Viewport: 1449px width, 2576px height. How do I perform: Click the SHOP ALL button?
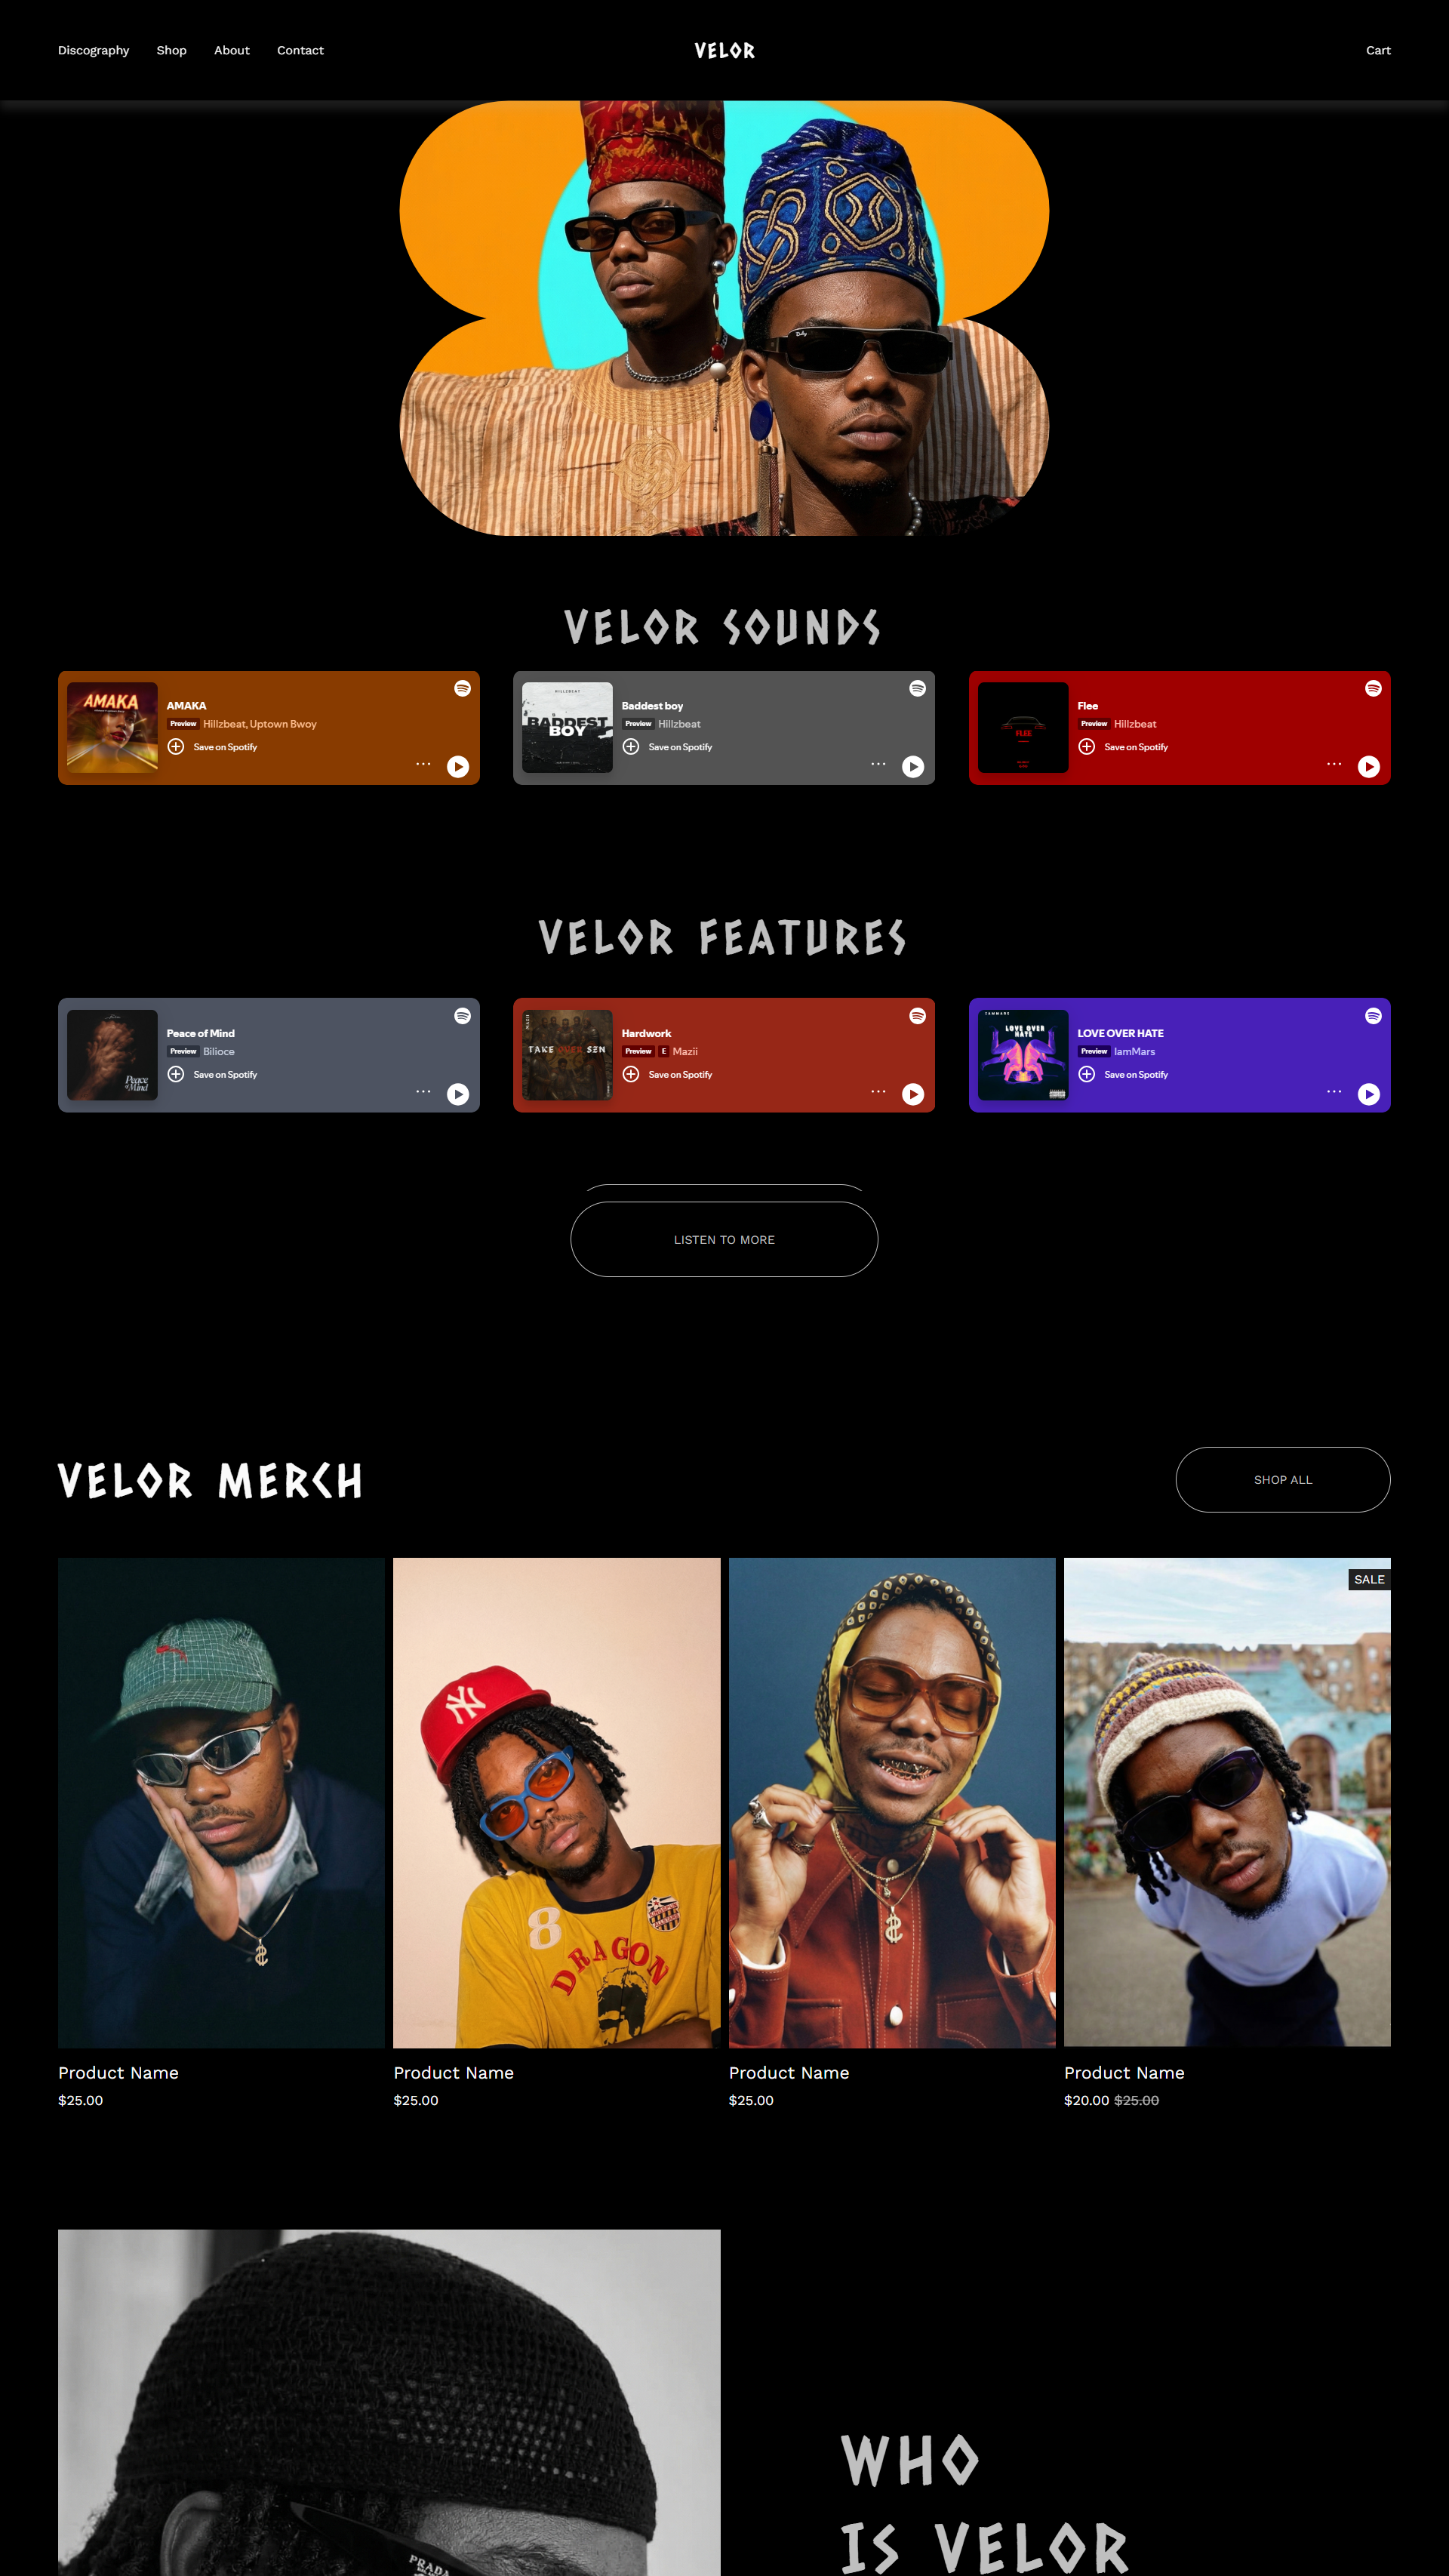tap(1283, 1479)
